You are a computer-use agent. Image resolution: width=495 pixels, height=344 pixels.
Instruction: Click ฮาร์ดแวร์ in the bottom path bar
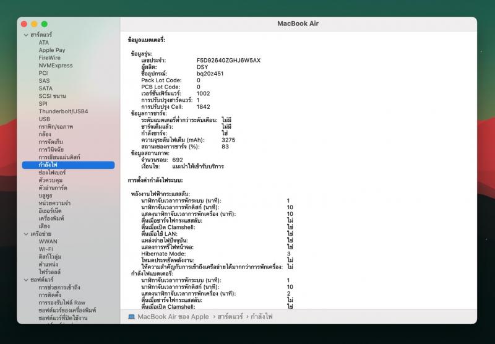point(230,316)
